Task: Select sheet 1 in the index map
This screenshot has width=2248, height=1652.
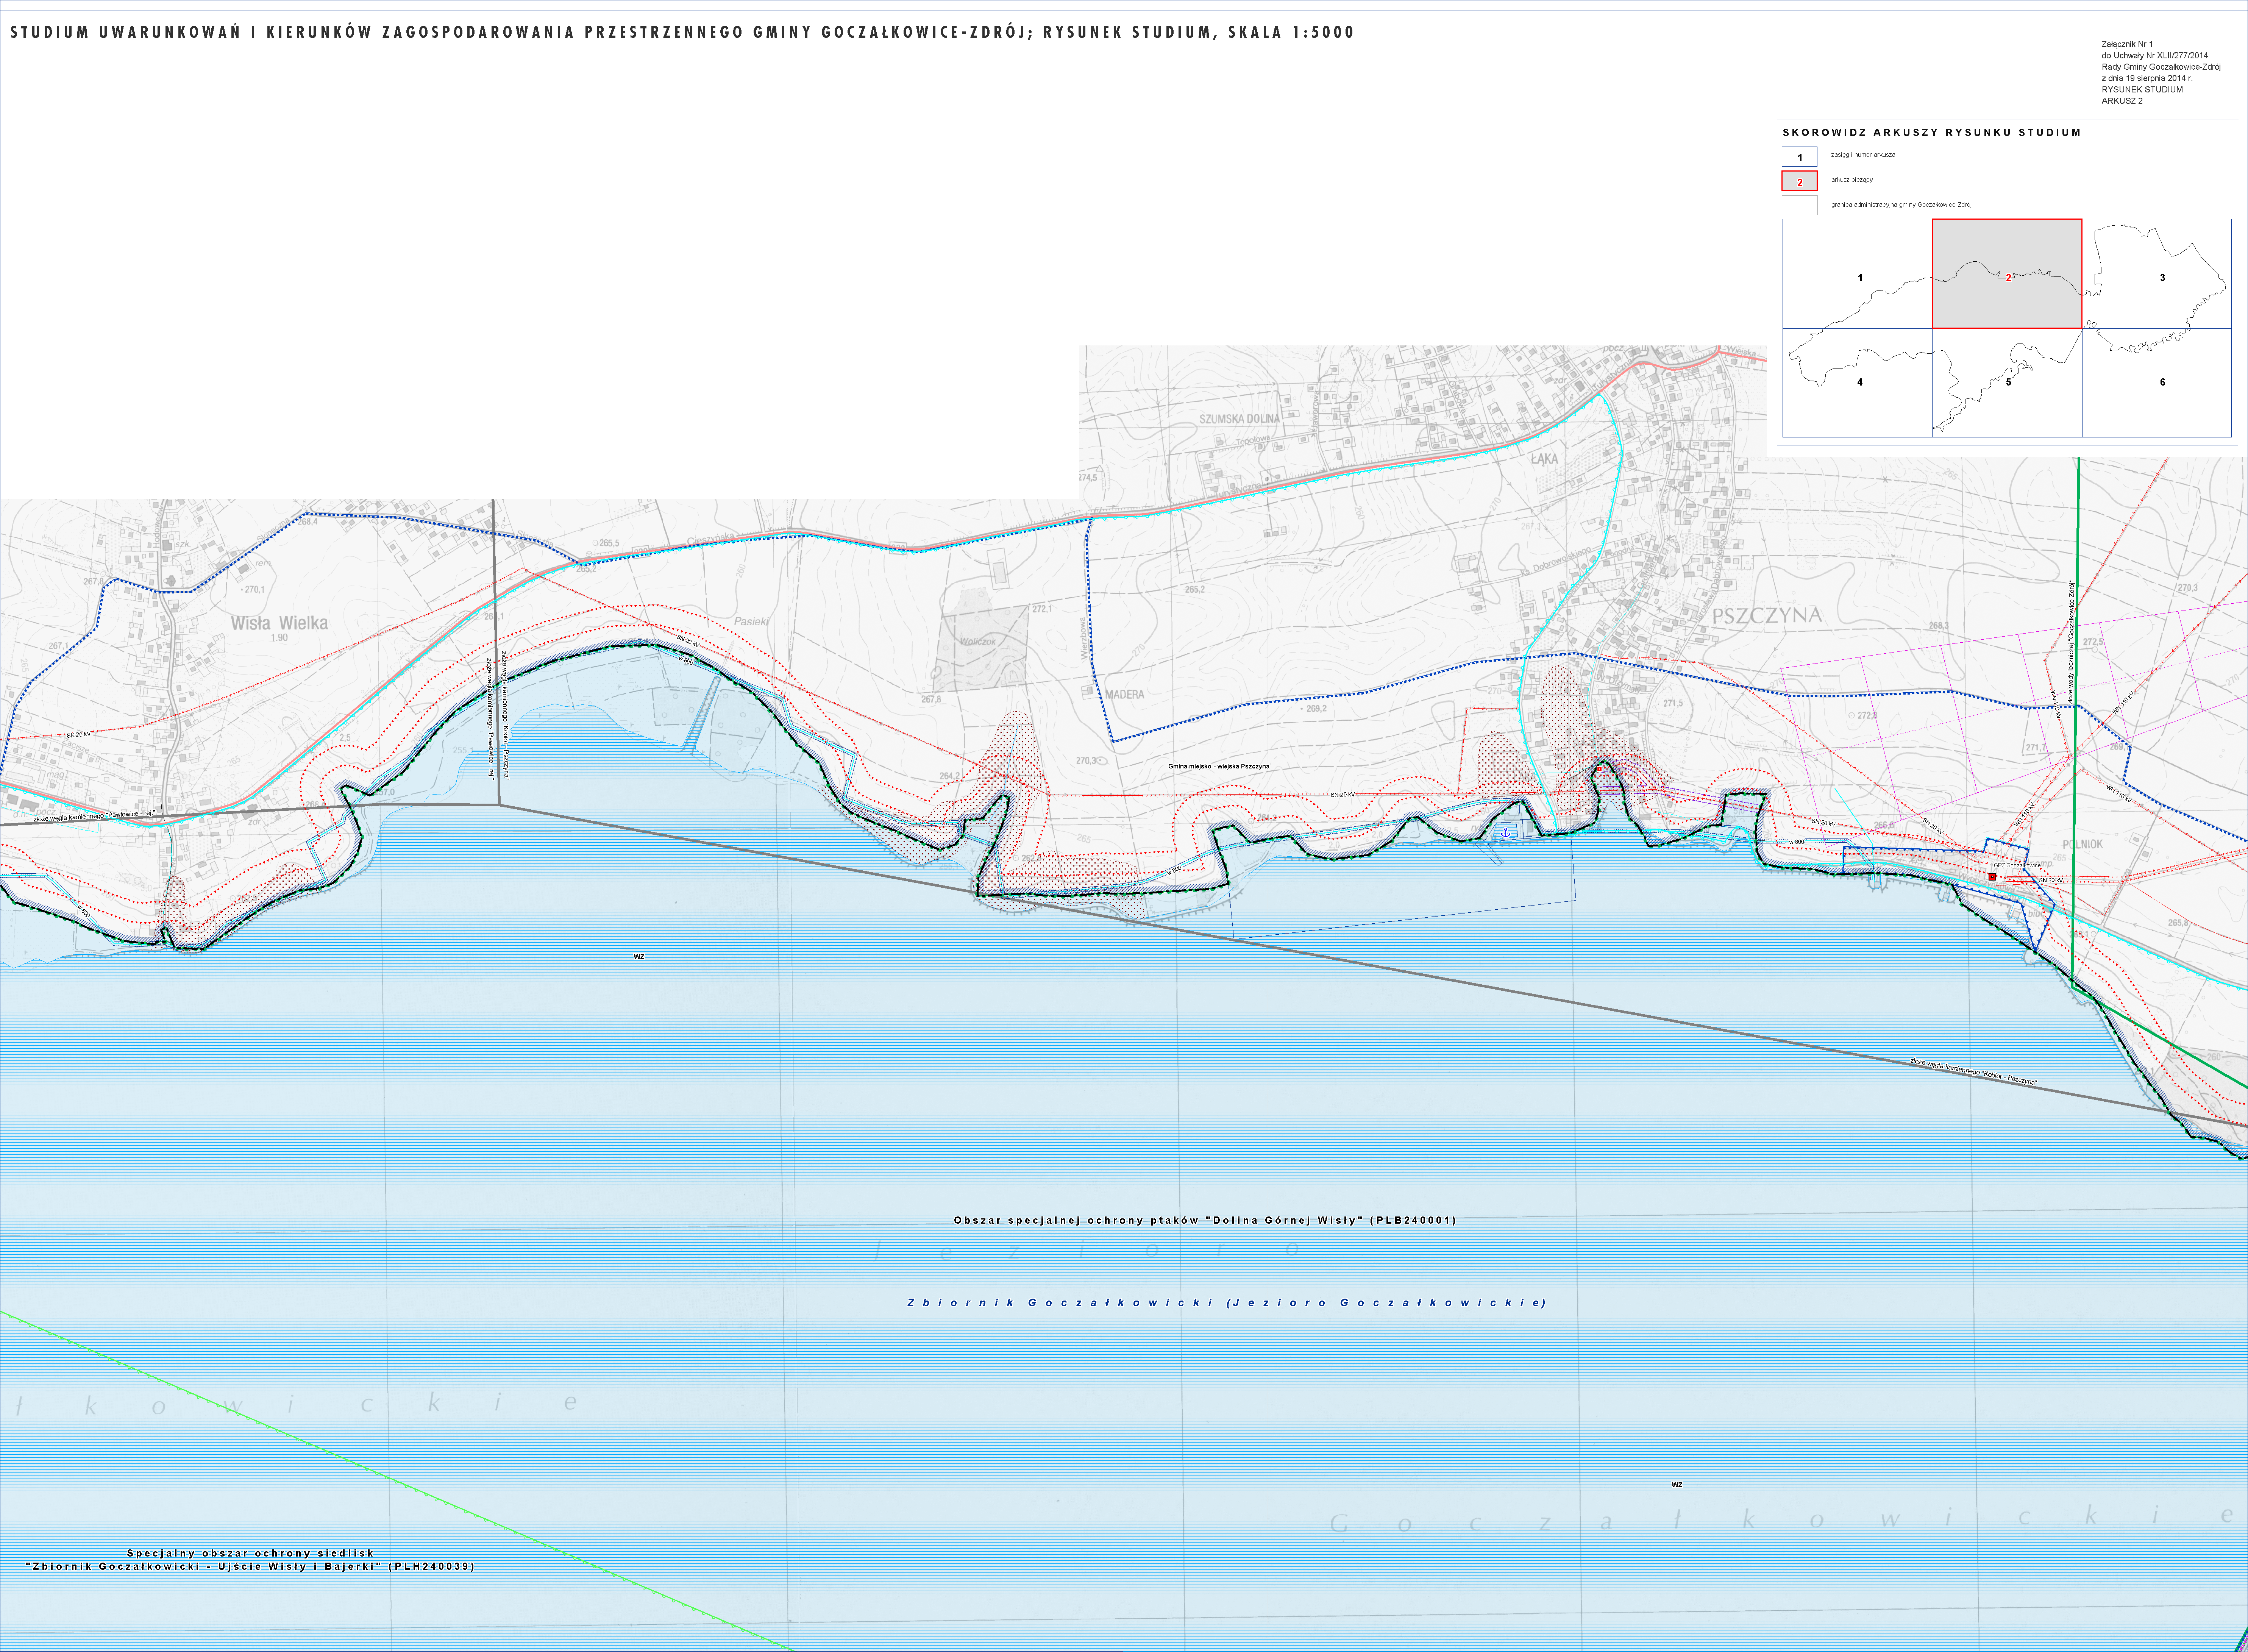Action: [x=1857, y=274]
